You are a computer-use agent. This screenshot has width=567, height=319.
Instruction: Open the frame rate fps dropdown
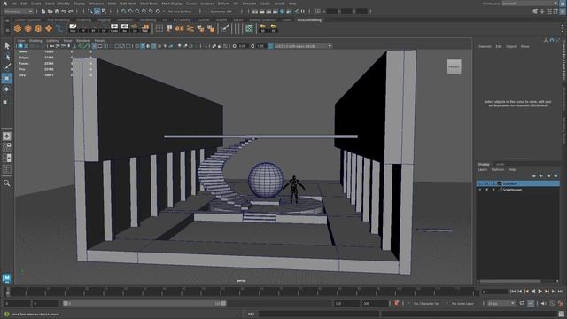click(501, 303)
